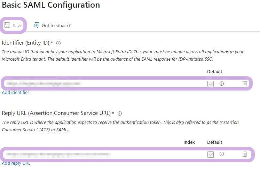
Task: Click the Save floppy disk icon
Action: tap(7, 25)
